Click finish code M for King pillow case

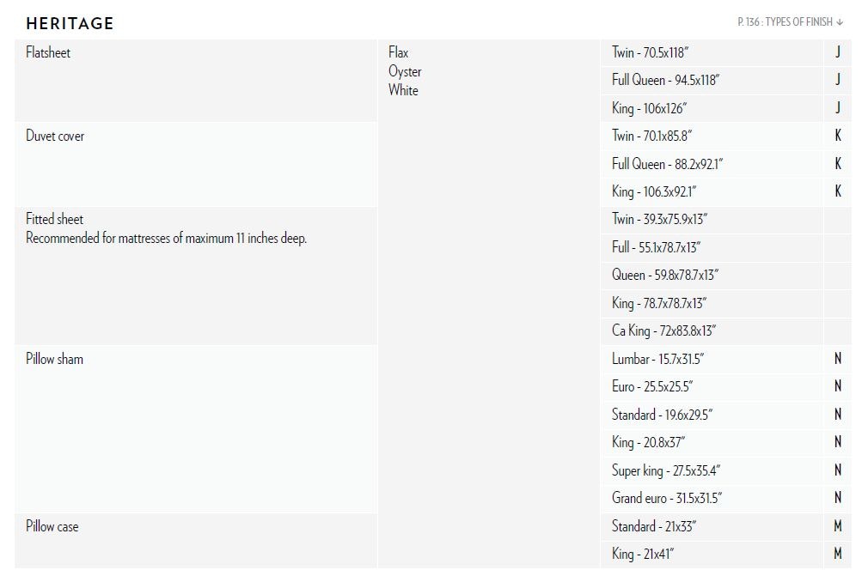tap(838, 554)
